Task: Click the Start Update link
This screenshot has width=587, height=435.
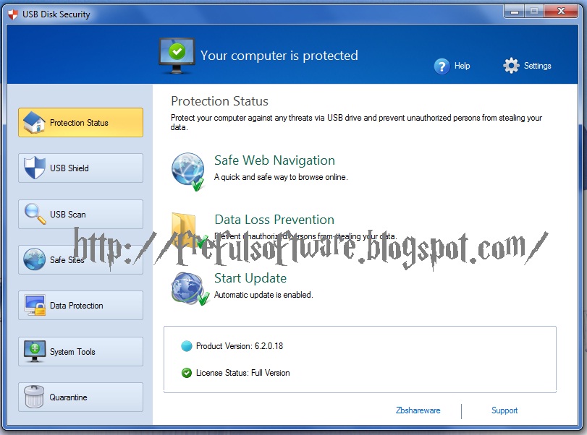Action: (x=250, y=278)
